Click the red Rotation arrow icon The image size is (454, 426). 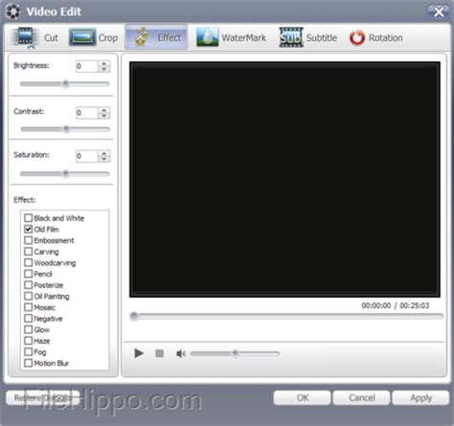(357, 37)
